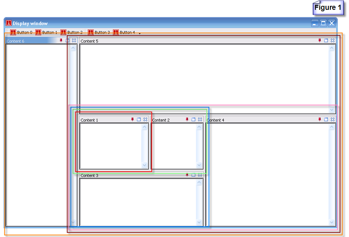Screen dimensions: 349x237
Task: Open the toolbar overflow dropdown arrow
Action: (140, 33)
